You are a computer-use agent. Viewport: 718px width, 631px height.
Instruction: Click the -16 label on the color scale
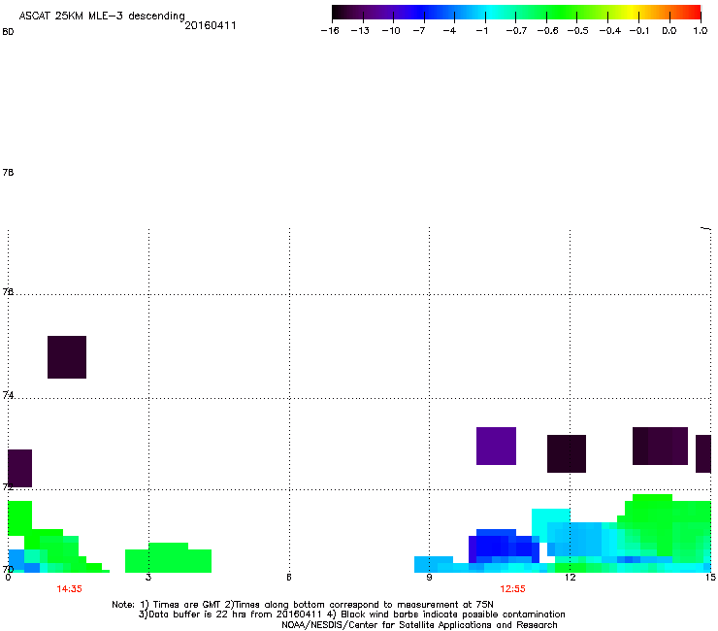pos(330,31)
